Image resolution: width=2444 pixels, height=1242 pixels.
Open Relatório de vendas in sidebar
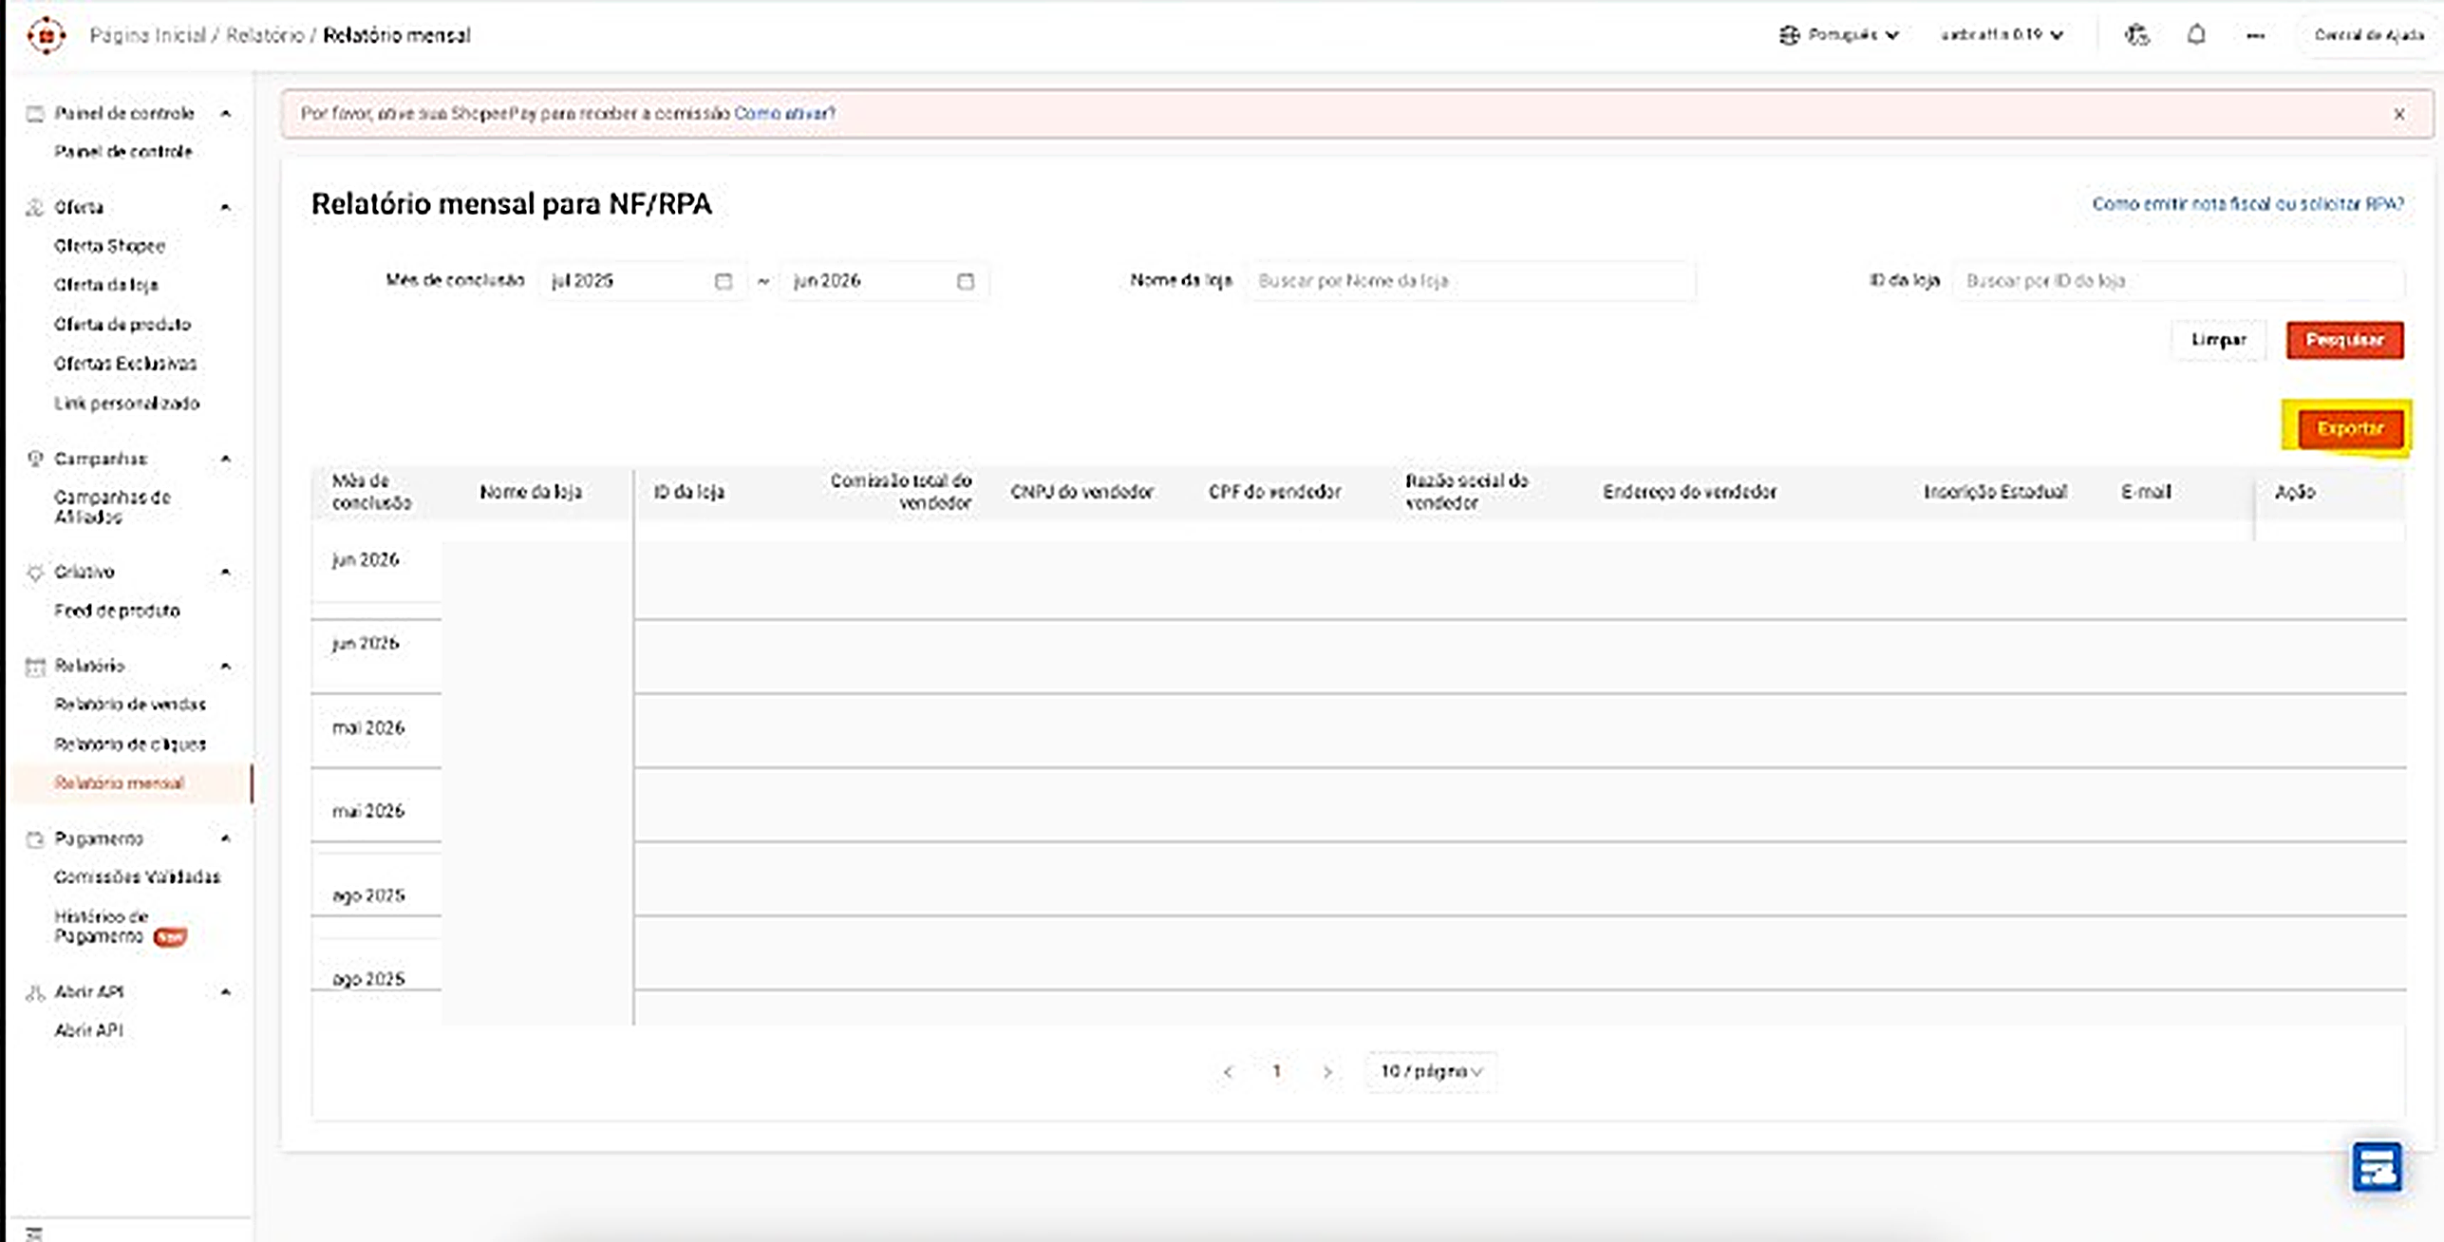click(130, 705)
